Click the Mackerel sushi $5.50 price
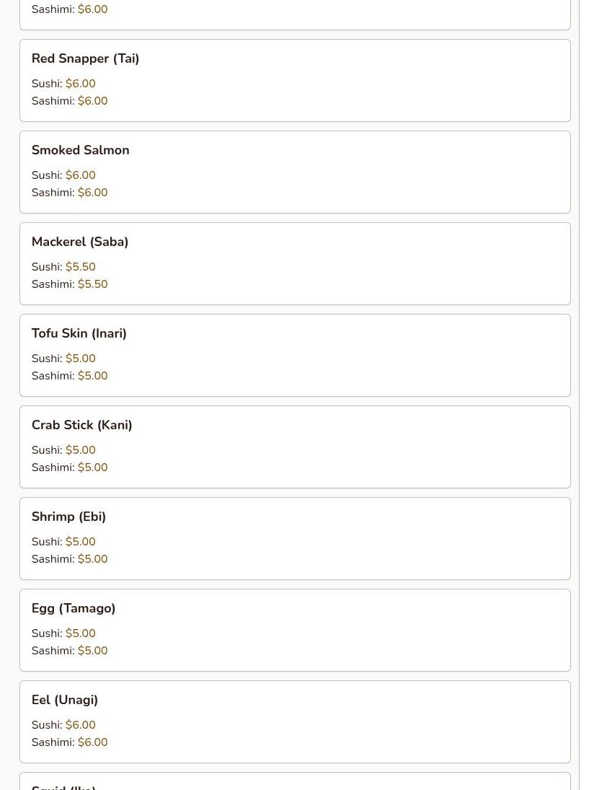594x790 pixels. (80, 267)
